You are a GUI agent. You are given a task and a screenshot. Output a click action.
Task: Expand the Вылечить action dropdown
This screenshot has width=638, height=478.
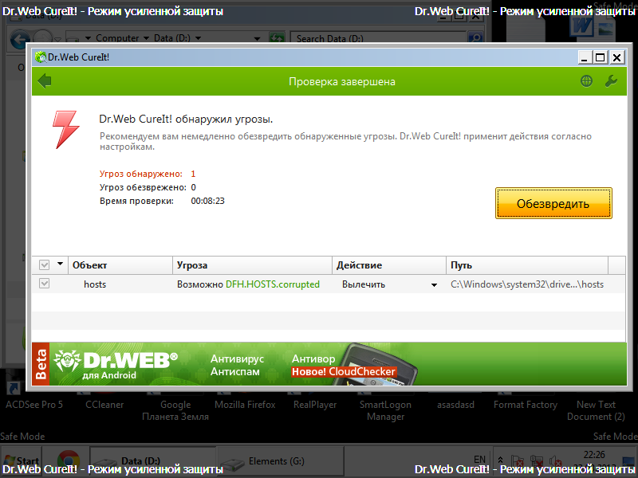tap(434, 285)
